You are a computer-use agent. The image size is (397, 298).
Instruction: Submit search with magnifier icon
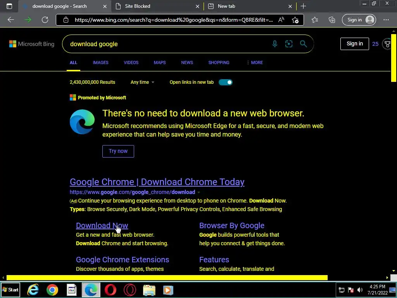click(x=303, y=44)
